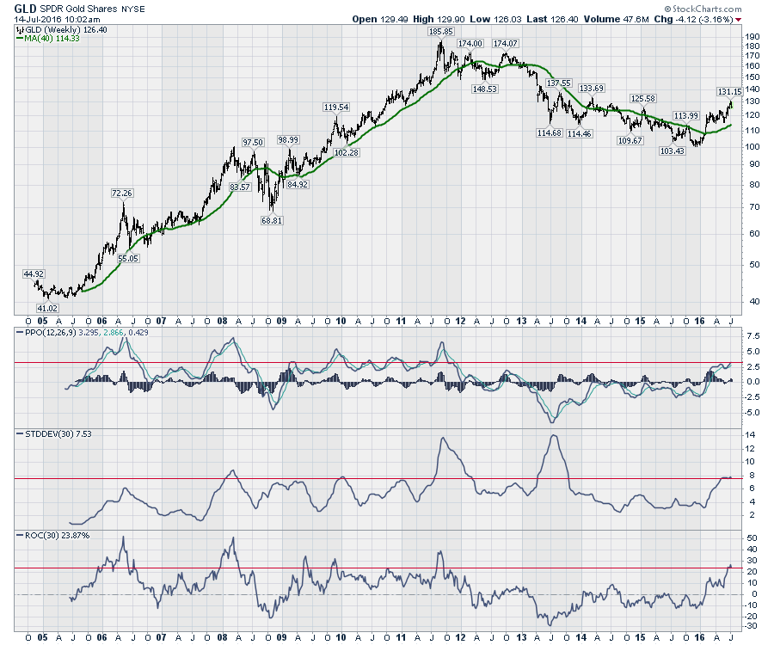
Task: Click the 98.99 price label
Action: (288, 139)
